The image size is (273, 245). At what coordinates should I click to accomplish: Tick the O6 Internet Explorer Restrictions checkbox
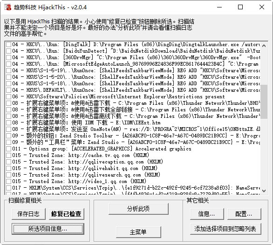(8, 96)
